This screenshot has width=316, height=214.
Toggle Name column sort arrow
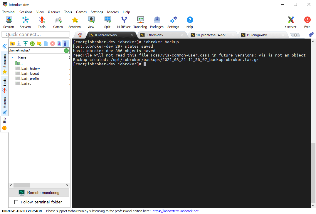tap(13, 57)
